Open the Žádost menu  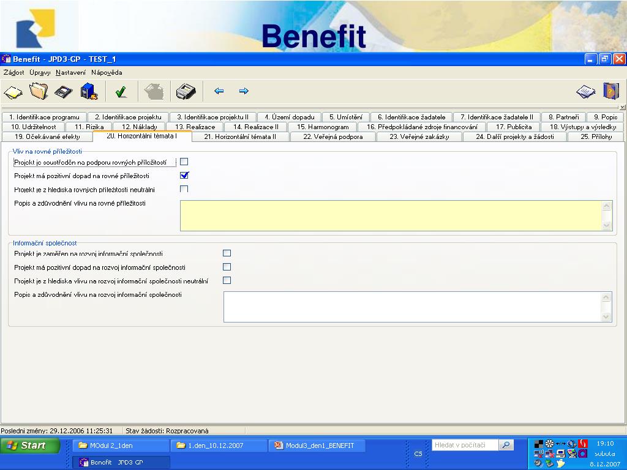click(13, 73)
